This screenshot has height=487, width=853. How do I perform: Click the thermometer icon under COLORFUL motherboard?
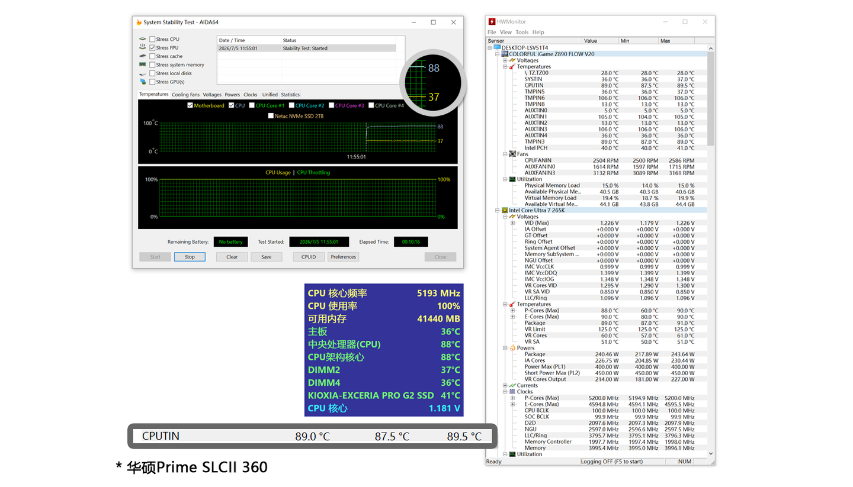click(512, 67)
